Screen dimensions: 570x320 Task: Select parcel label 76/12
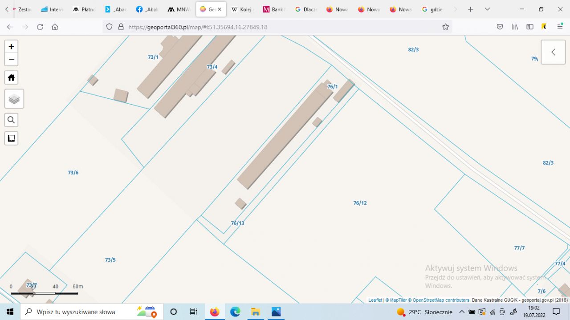pyautogui.click(x=360, y=203)
